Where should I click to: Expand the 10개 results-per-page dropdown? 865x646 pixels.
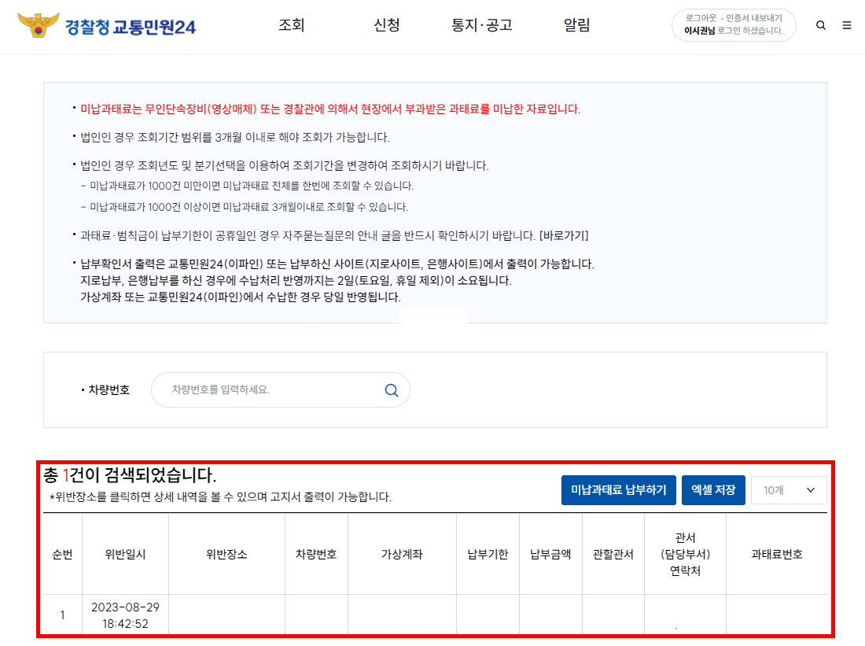point(789,490)
